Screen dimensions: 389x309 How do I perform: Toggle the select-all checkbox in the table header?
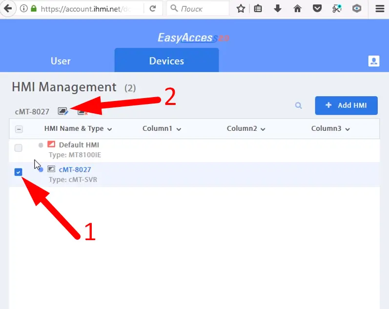(x=19, y=129)
